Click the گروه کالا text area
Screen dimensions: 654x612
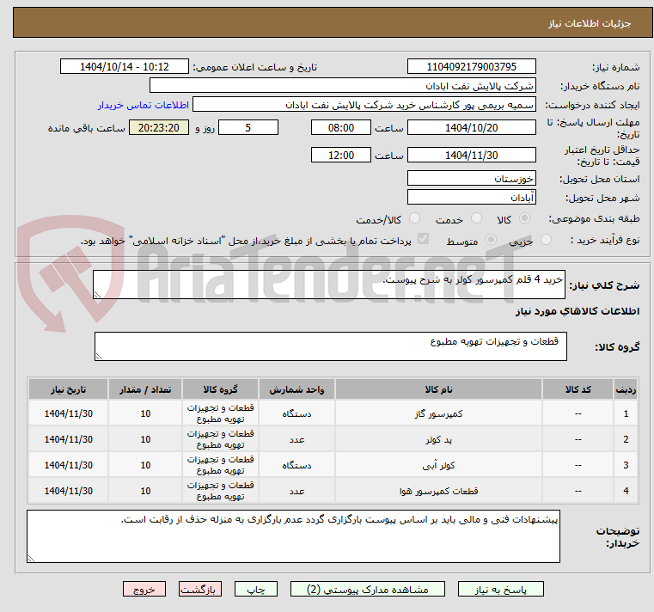(330, 346)
